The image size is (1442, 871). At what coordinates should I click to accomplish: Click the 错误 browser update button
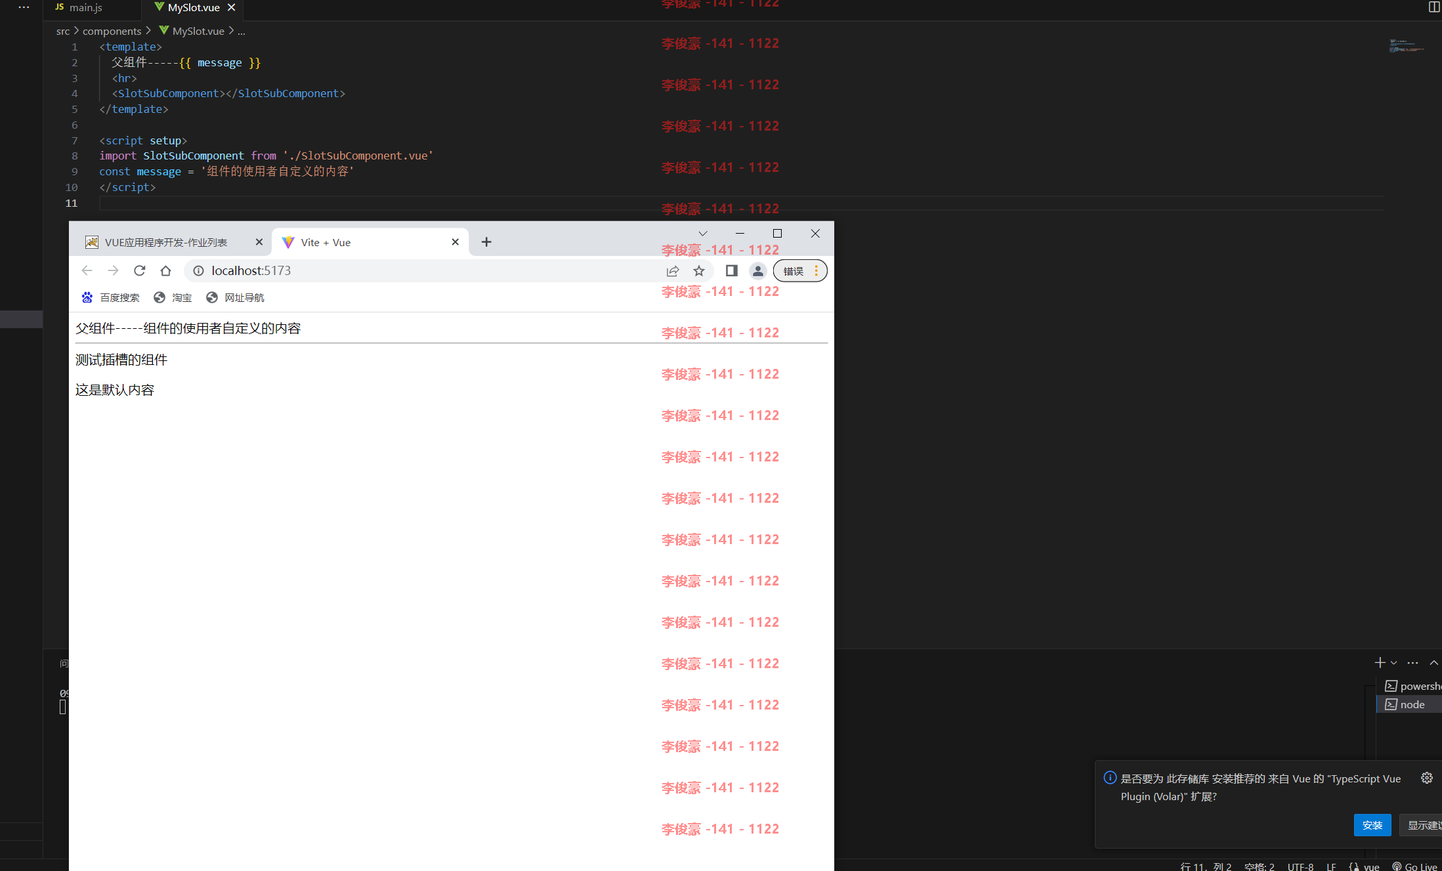pyautogui.click(x=799, y=270)
